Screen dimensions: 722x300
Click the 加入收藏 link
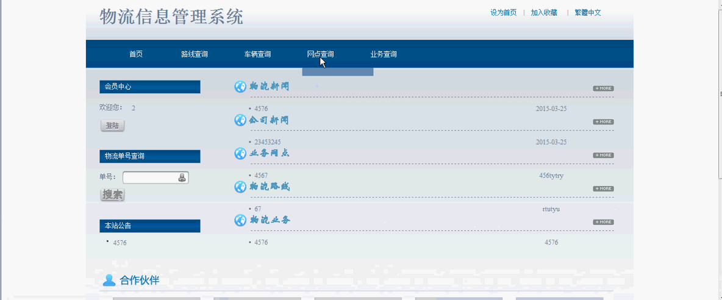(544, 13)
